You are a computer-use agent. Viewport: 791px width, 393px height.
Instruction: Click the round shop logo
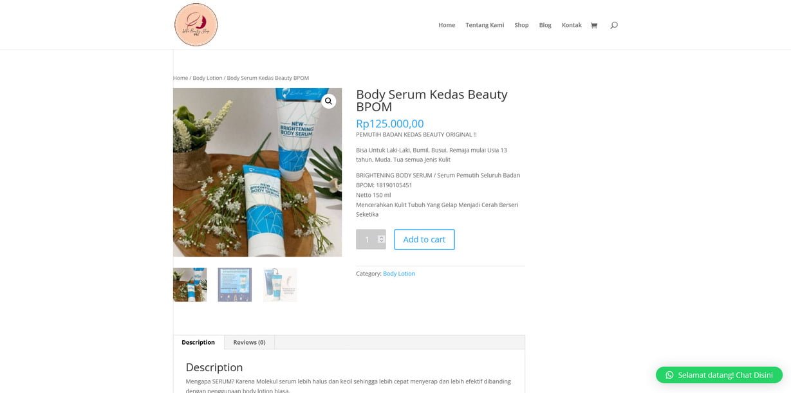click(x=196, y=24)
